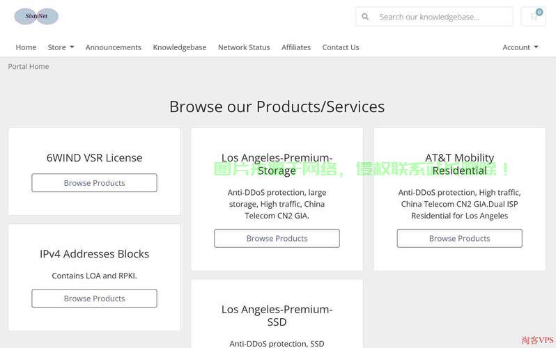Click the AT&T Mobility Residential heading
The width and height of the screenshot is (556, 348).
(460, 164)
